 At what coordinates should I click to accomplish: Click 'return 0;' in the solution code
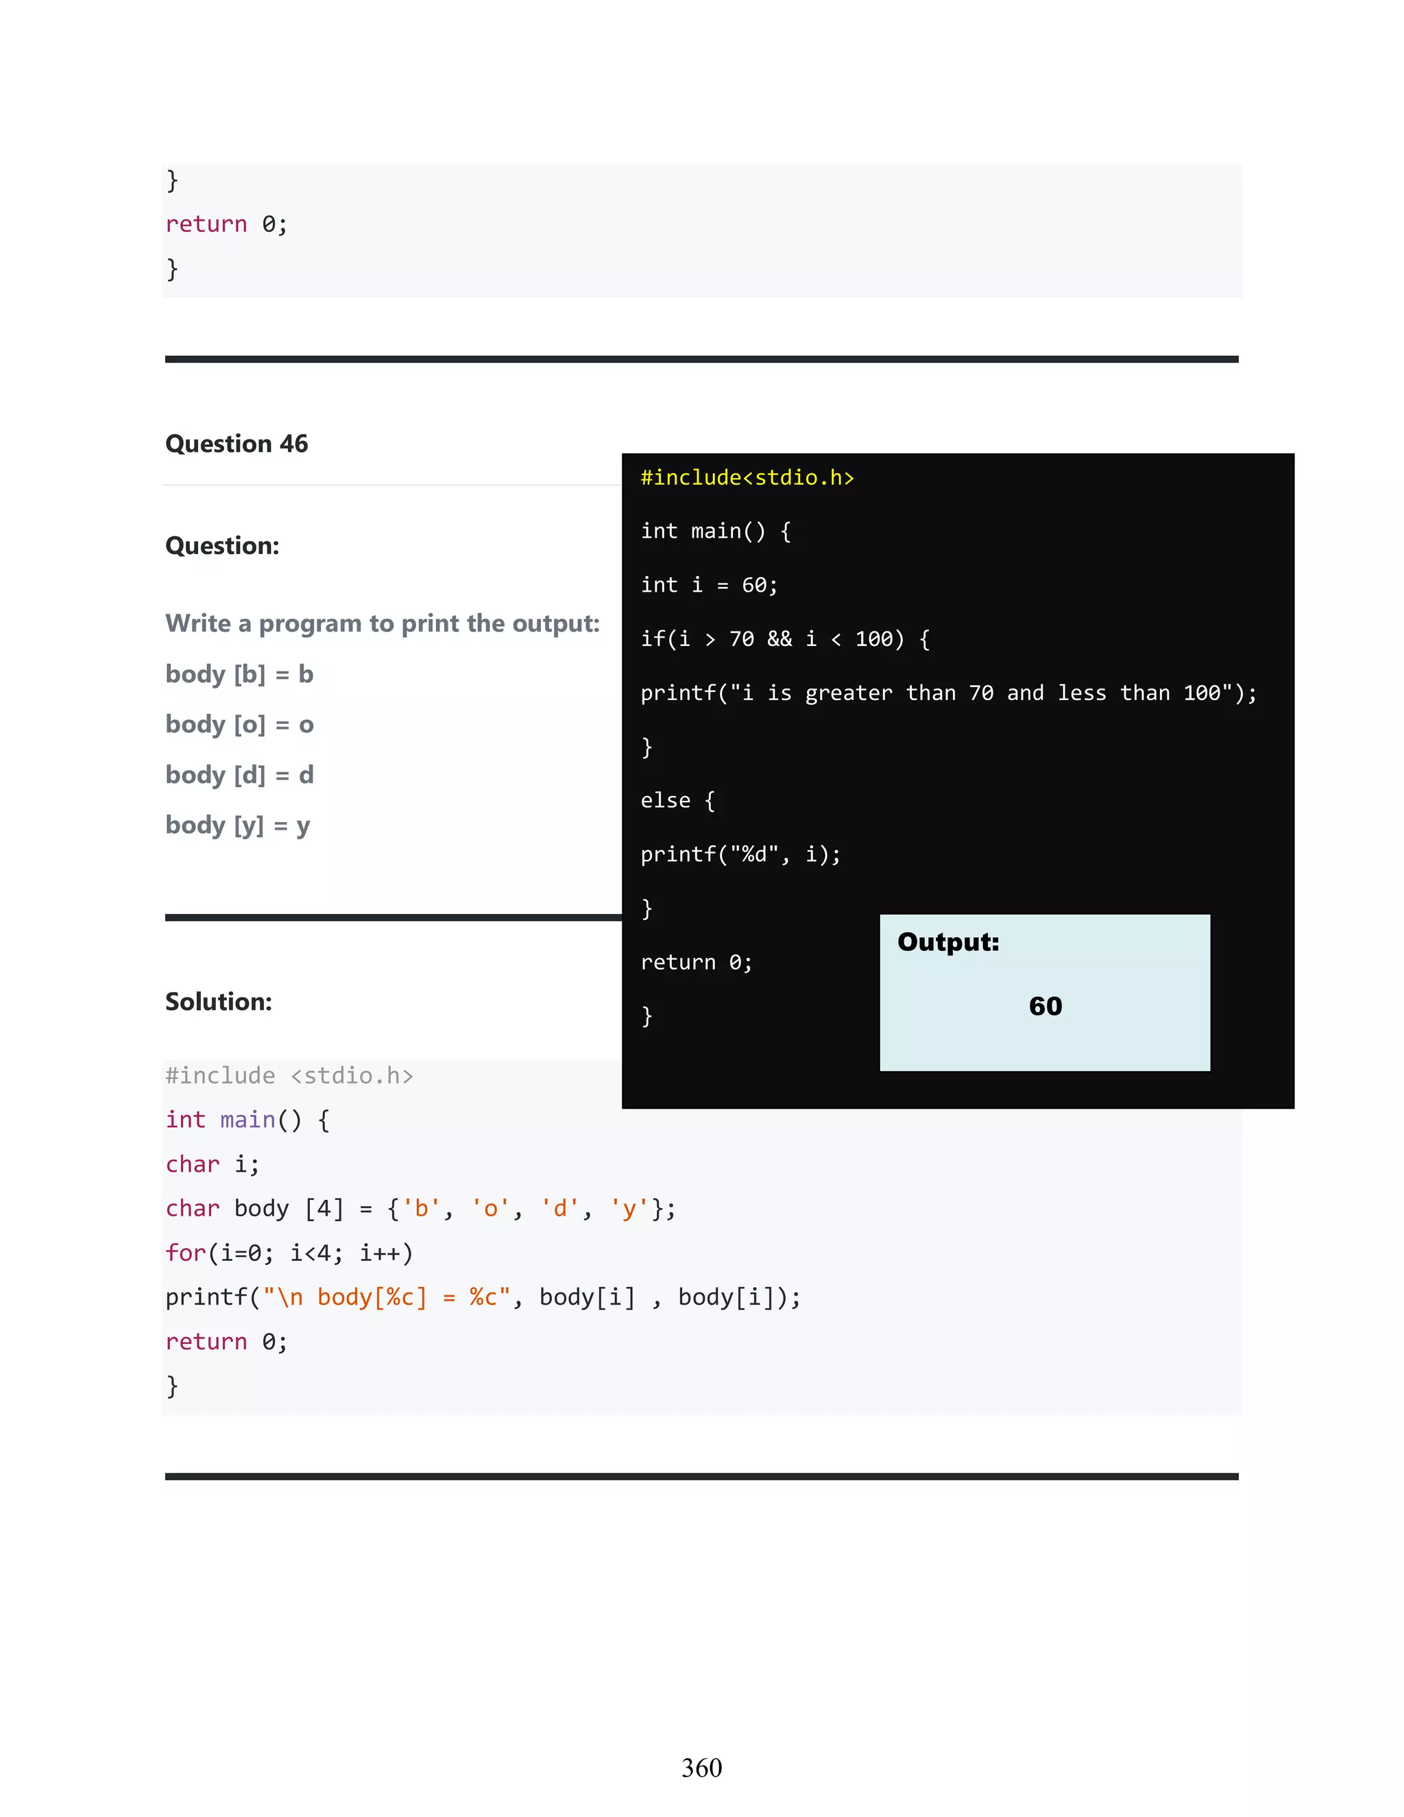click(226, 1342)
